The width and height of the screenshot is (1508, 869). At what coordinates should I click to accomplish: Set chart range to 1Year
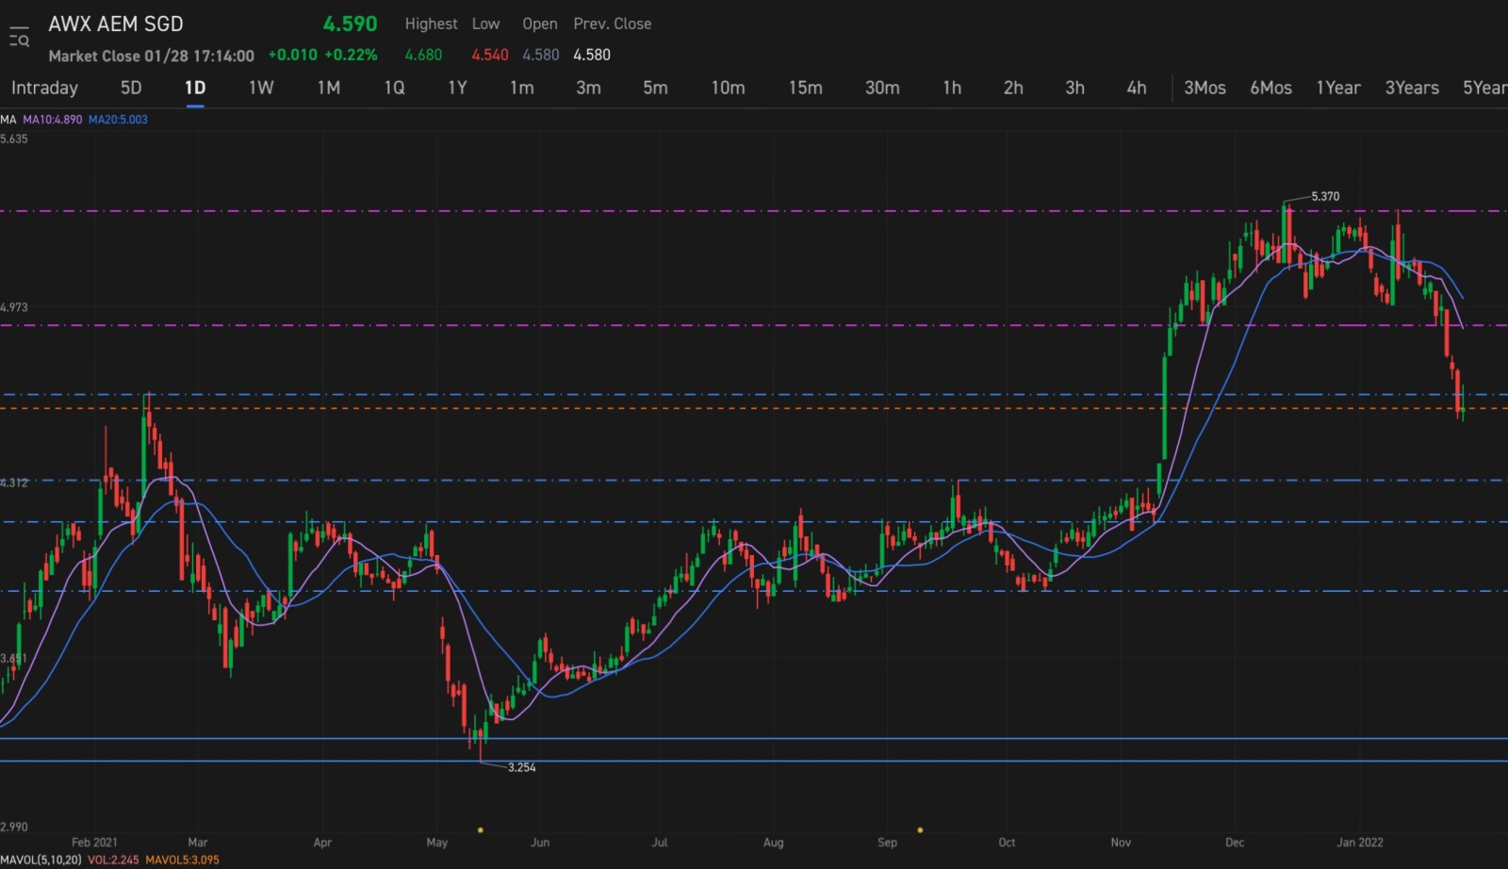click(1338, 88)
